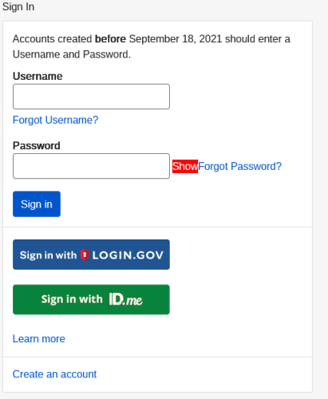The image size is (328, 399).
Task: Choose the Sign in with ID.me button
Action: (x=91, y=299)
